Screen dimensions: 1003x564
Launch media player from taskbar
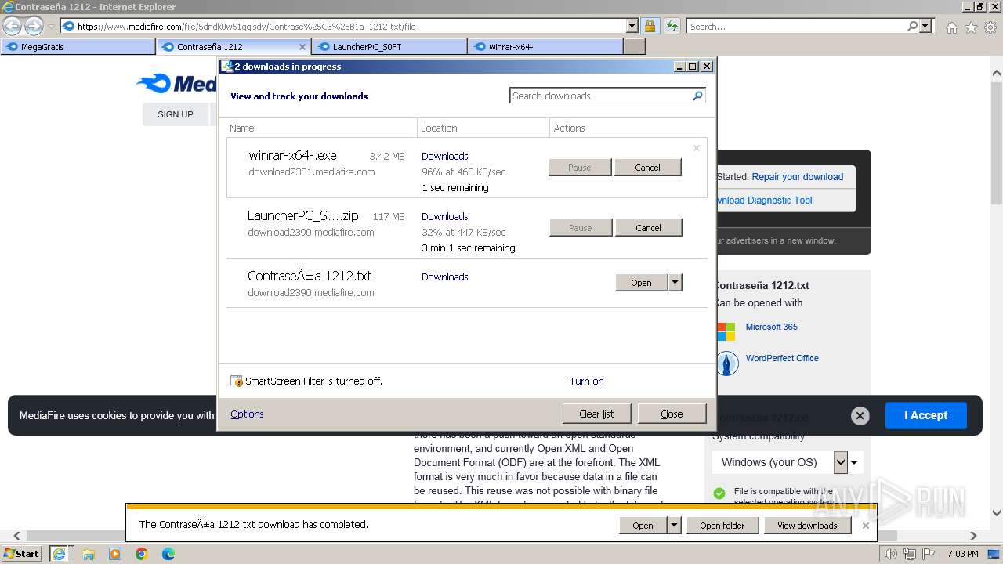click(115, 554)
